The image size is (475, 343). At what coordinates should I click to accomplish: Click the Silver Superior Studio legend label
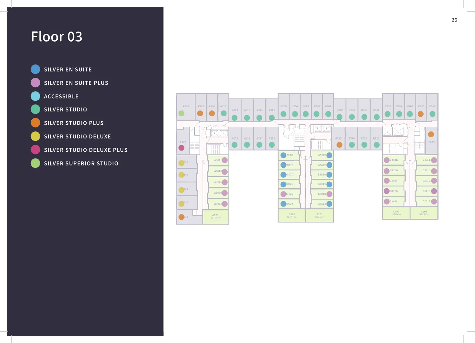pyautogui.click(x=81, y=164)
